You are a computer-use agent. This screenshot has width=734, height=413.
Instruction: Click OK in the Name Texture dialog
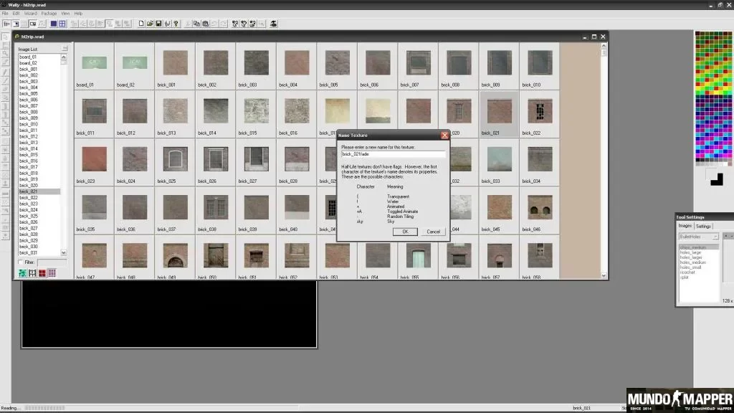406,232
